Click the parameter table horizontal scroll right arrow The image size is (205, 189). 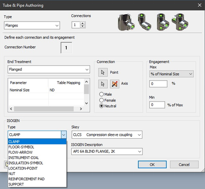pos(81,109)
